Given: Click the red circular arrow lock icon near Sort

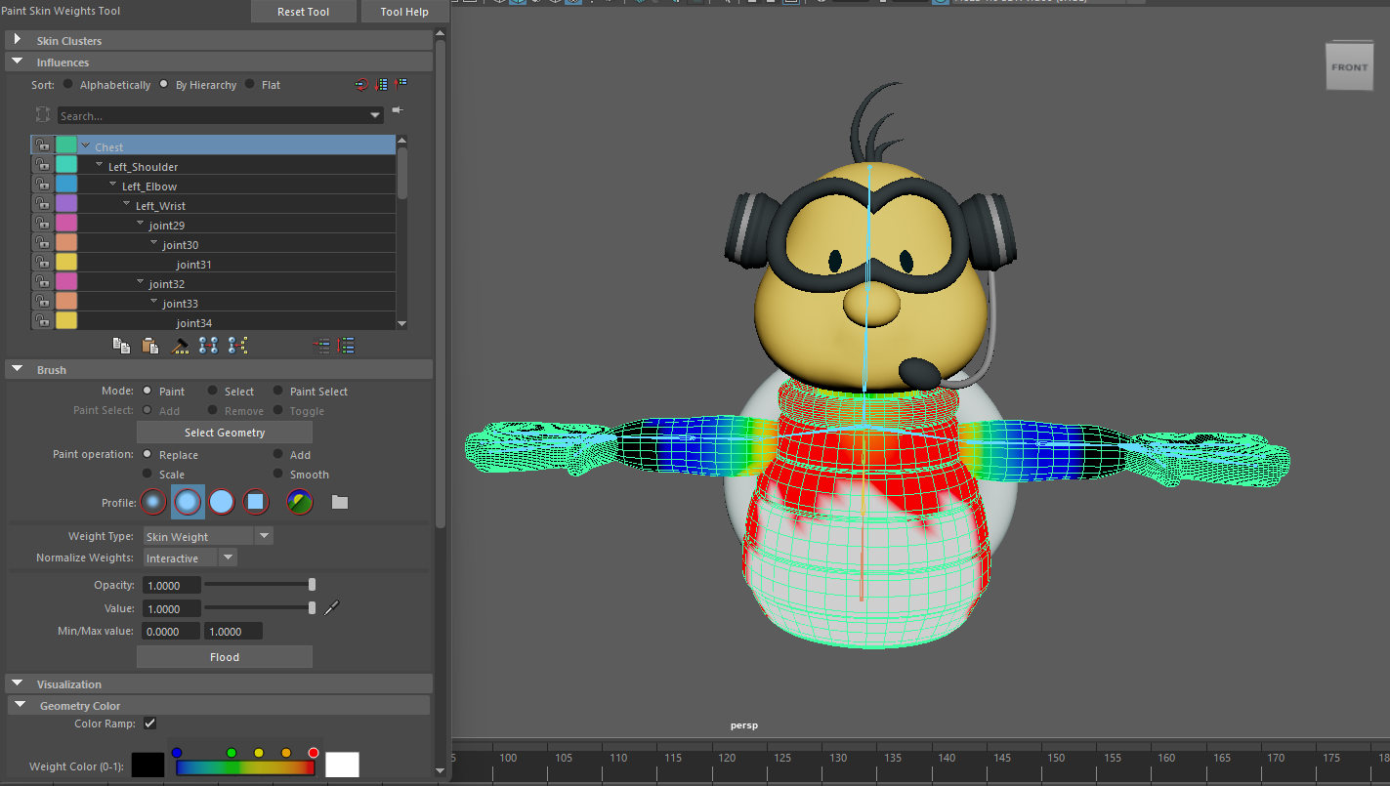Looking at the screenshot, I should tap(361, 85).
